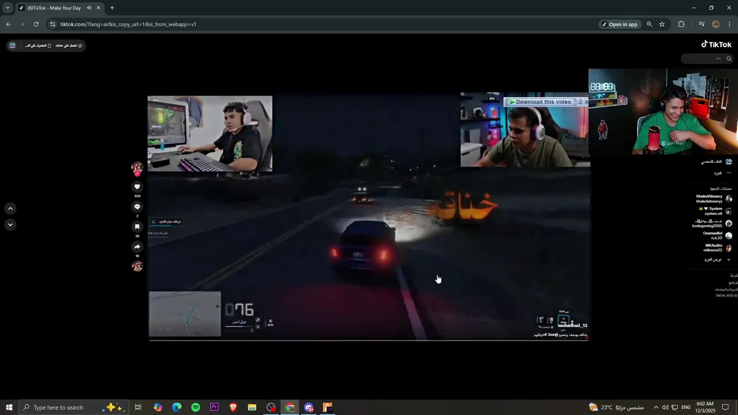Screen dimensions: 738x415
Task: Click the main video to pause
Action: (369, 218)
